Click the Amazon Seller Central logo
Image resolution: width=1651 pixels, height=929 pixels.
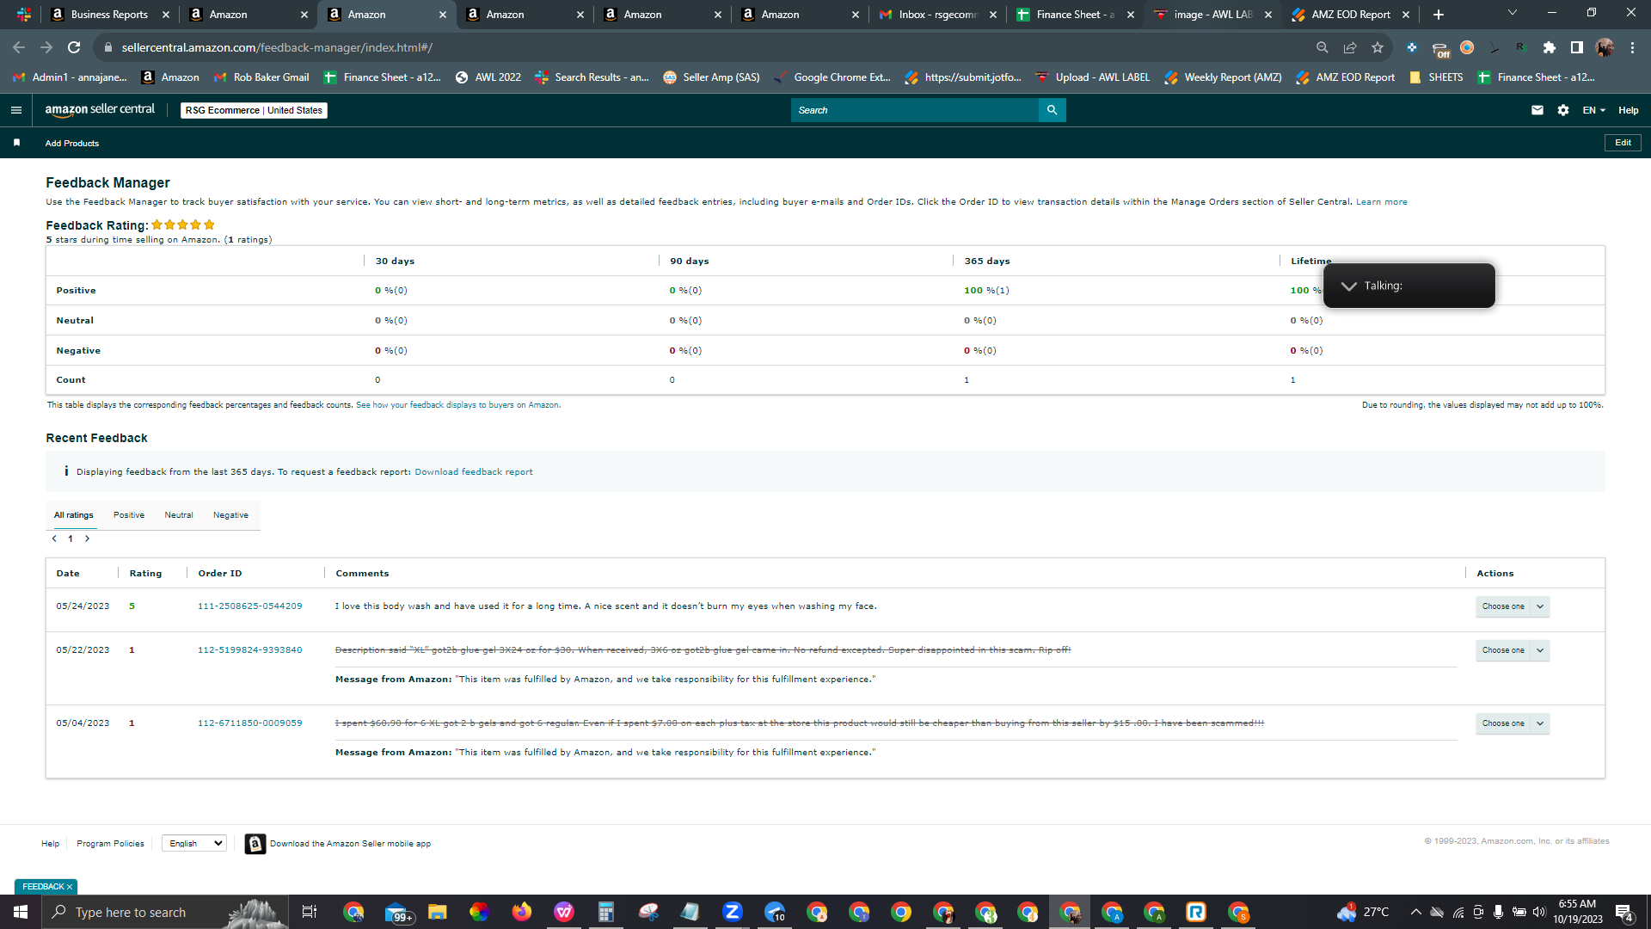point(100,110)
